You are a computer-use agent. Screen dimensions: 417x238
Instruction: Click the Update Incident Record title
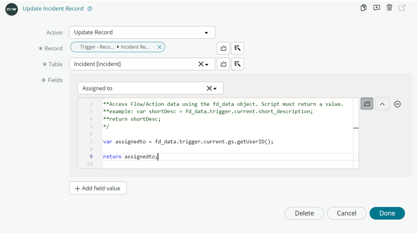coord(53,8)
